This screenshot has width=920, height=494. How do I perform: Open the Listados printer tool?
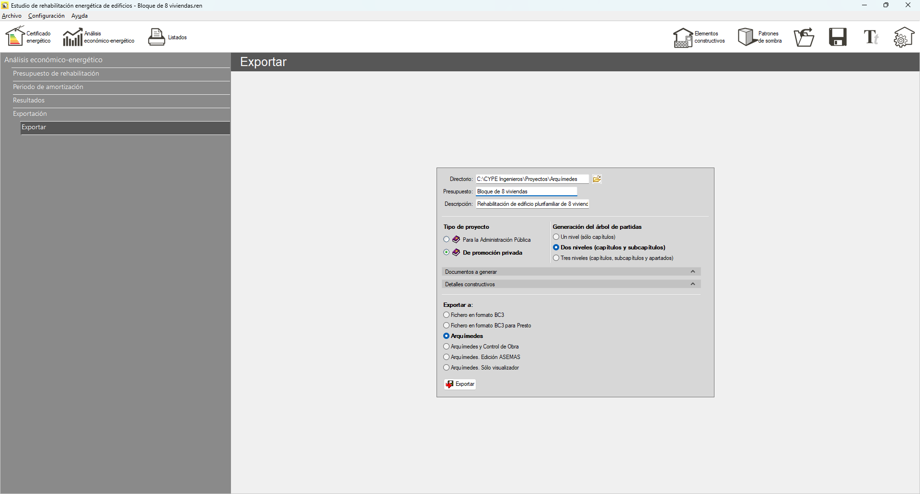pyautogui.click(x=167, y=37)
